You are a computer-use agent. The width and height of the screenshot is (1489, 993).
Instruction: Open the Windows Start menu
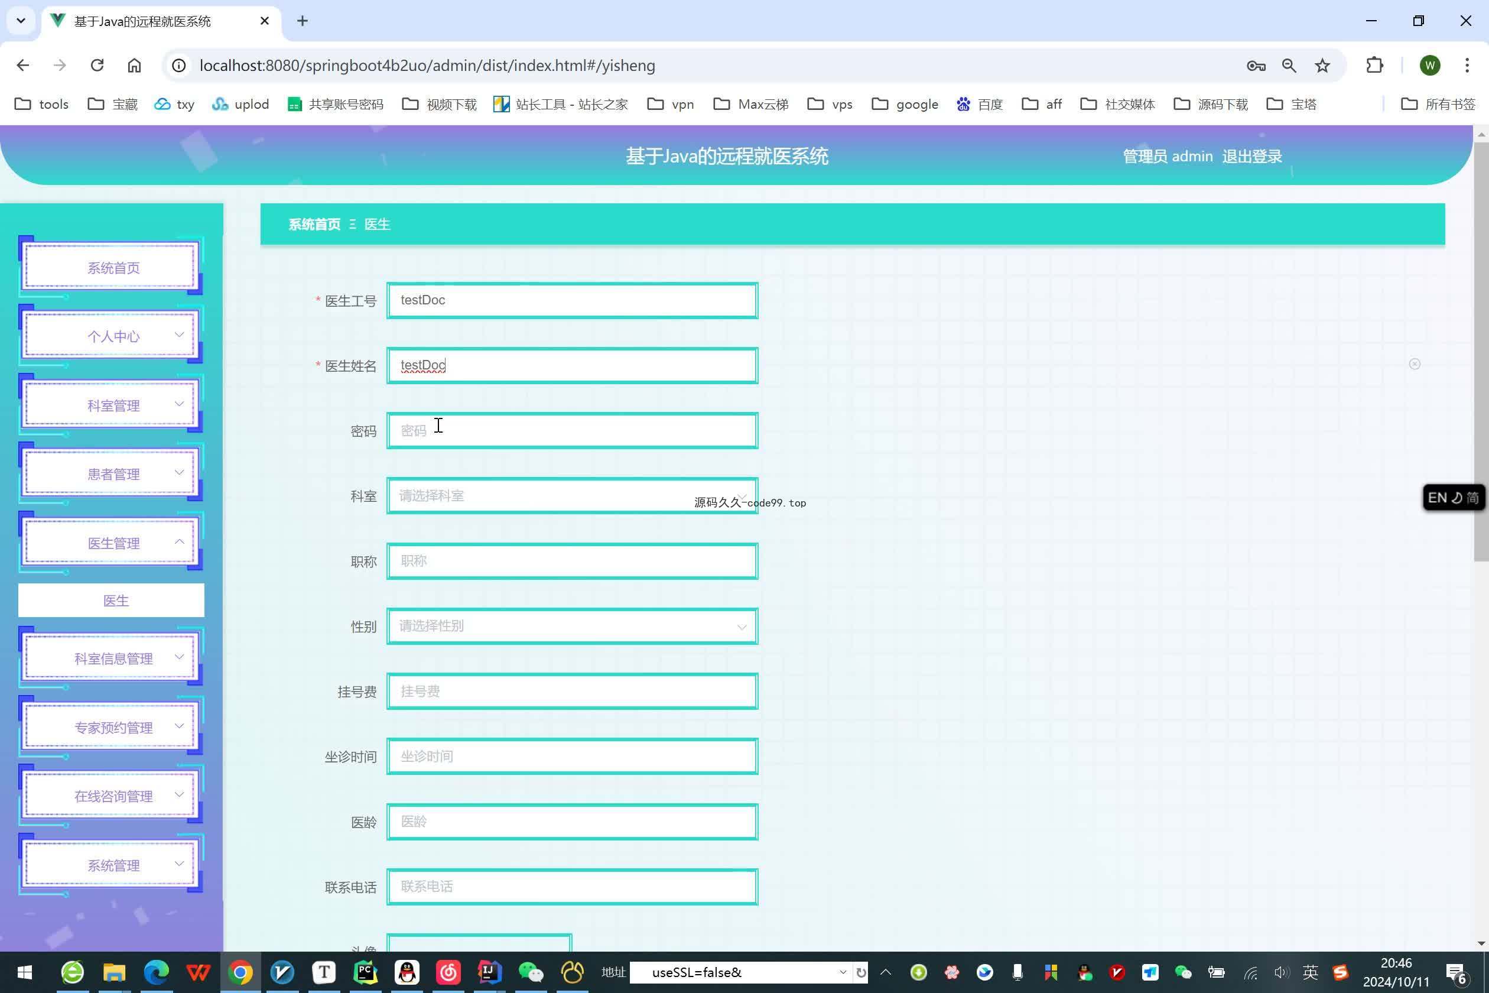pos(25,972)
